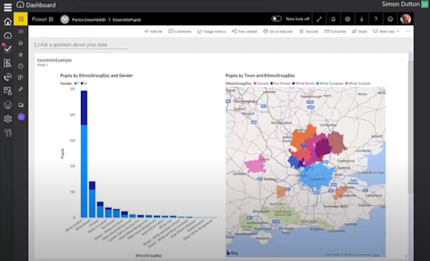Screen dimensions: 430x261
Task: Mark dashboard as Favorite
Action: pos(309,31)
